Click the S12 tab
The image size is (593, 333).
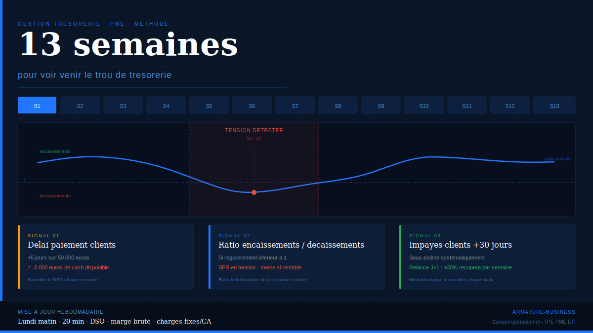pyautogui.click(x=510, y=105)
